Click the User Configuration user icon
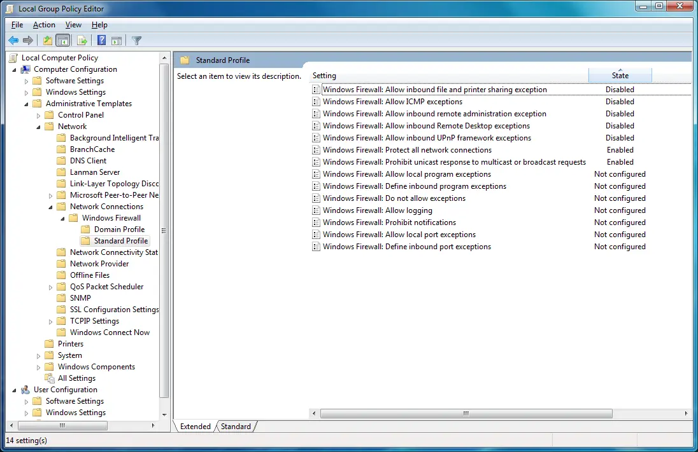 point(25,390)
